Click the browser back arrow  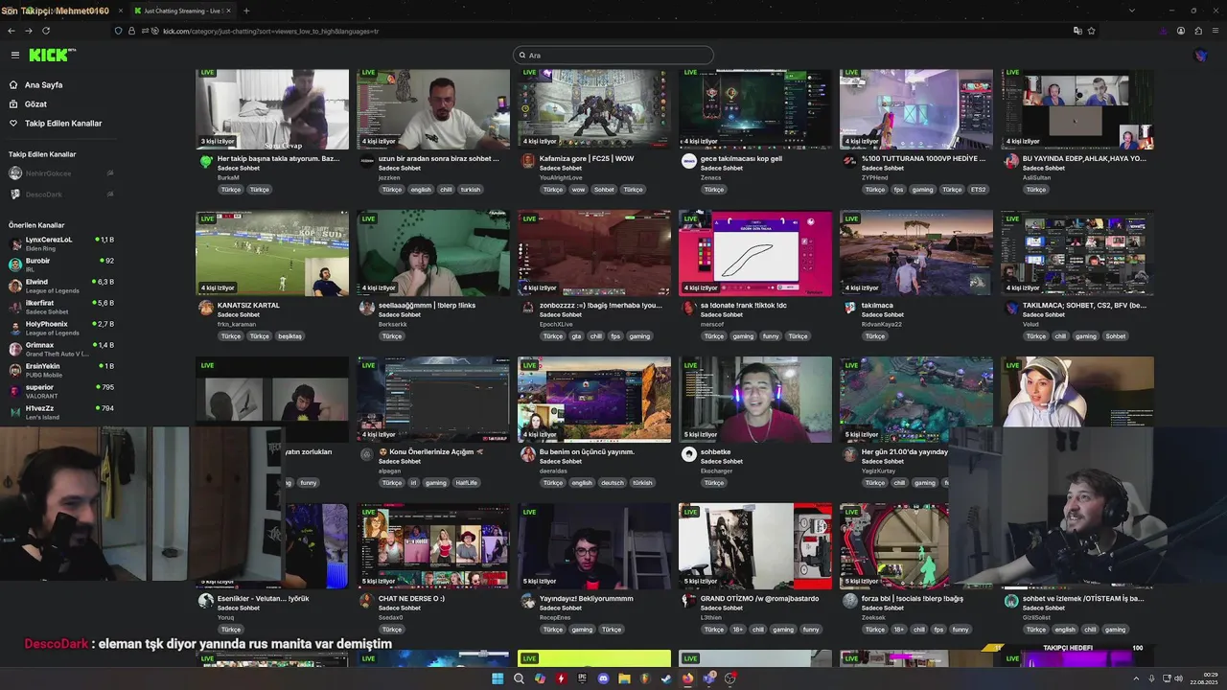pos(12,31)
